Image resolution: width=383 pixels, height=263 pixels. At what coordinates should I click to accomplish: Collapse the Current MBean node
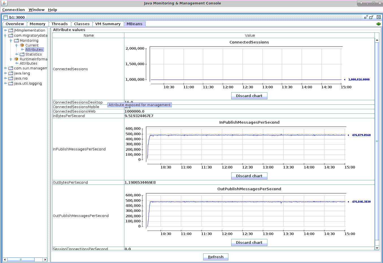coord(16,45)
